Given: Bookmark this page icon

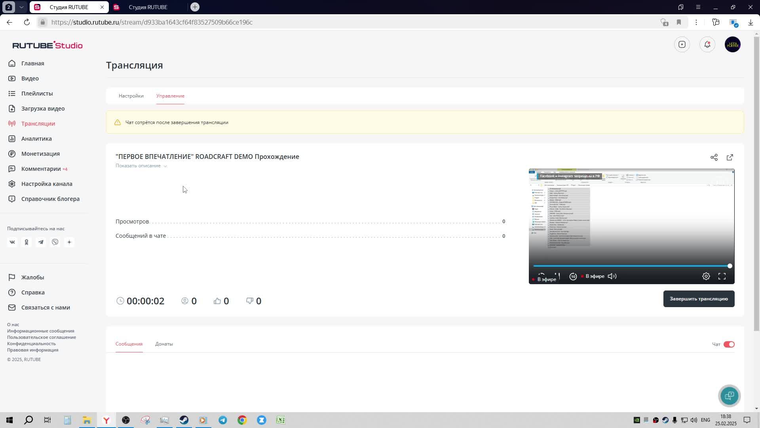Looking at the screenshot, I should click(x=679, y=22).
